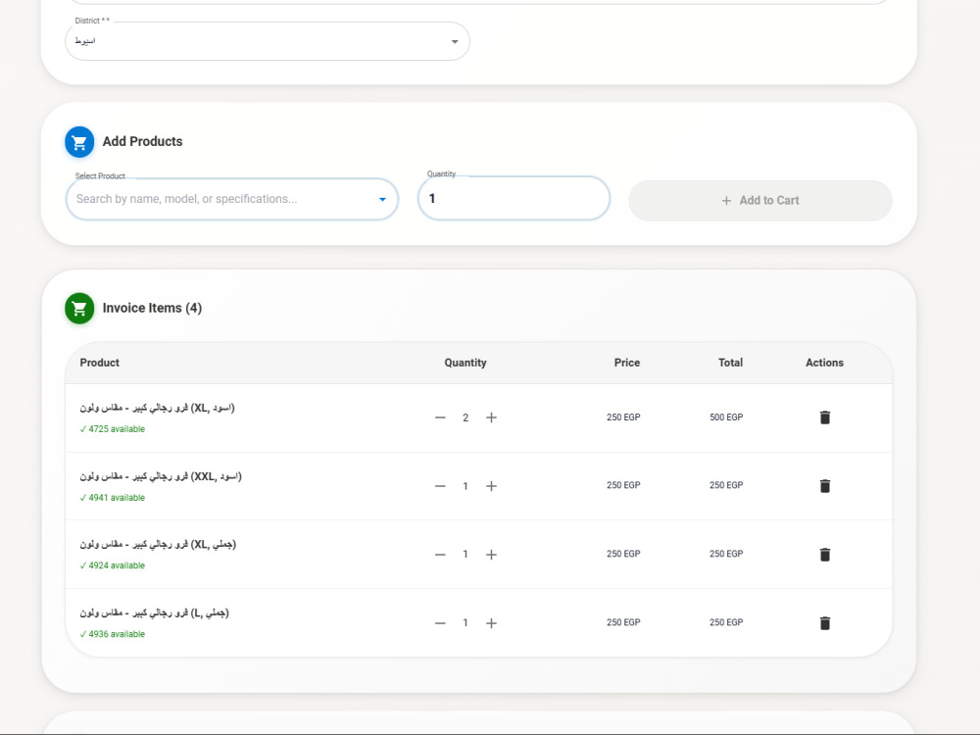Click the Total column header
This screenshot has width=980, height=735.
730,363
